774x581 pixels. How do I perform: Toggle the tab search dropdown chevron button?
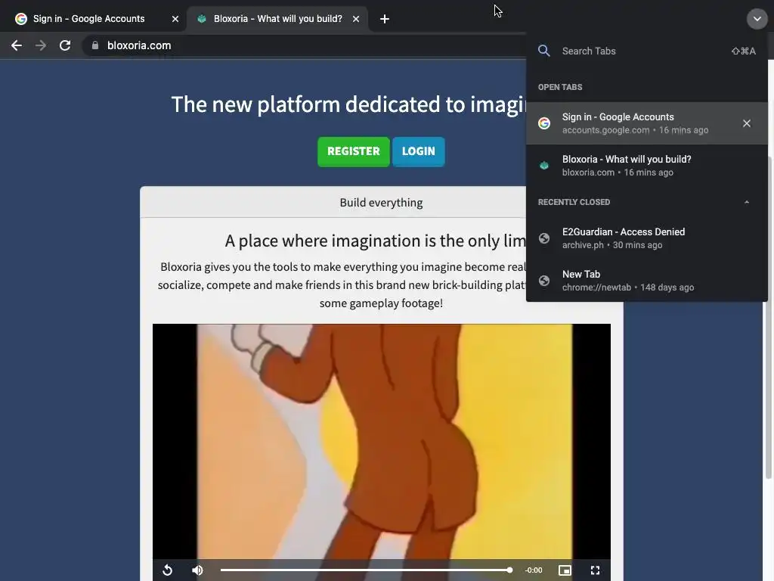coord(757,19)
